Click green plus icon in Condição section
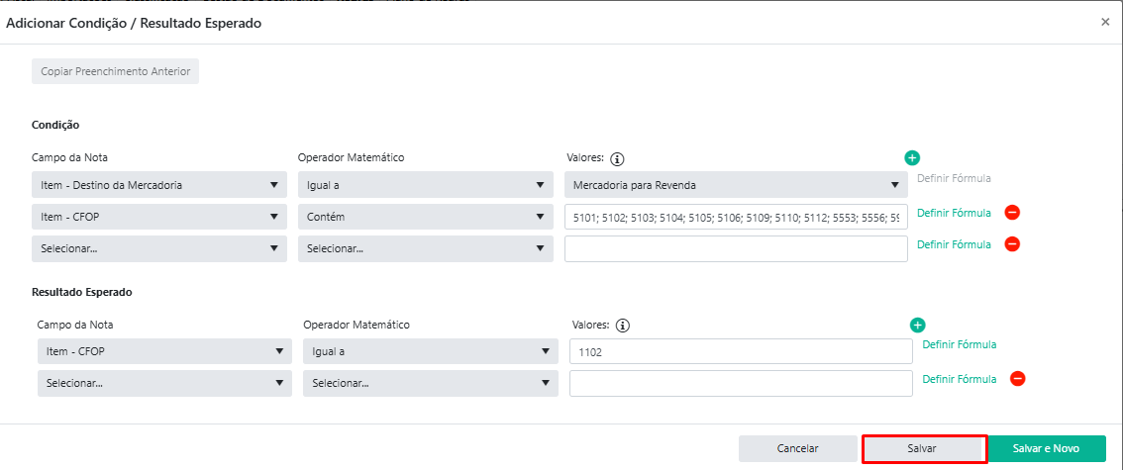Image resolution: width=1123 pixels, height=470 pixels. click(912, 157)
